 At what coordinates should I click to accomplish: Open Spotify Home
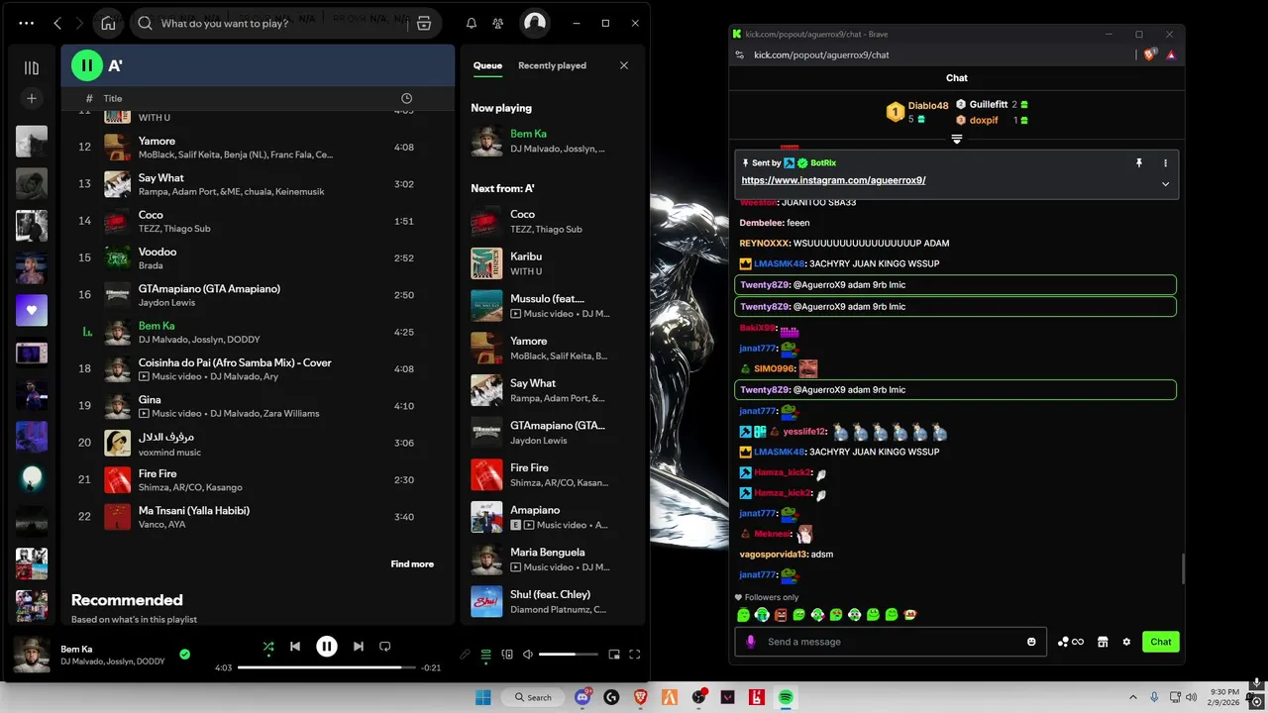(108, 23)
